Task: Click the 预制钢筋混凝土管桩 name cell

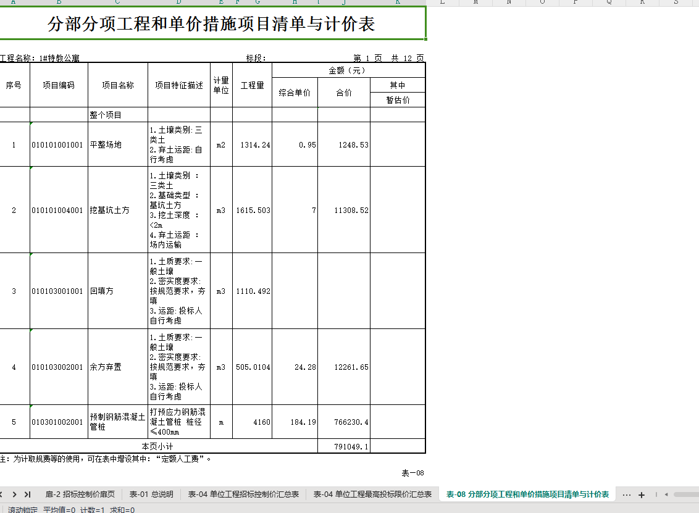Action: (118, 422)
